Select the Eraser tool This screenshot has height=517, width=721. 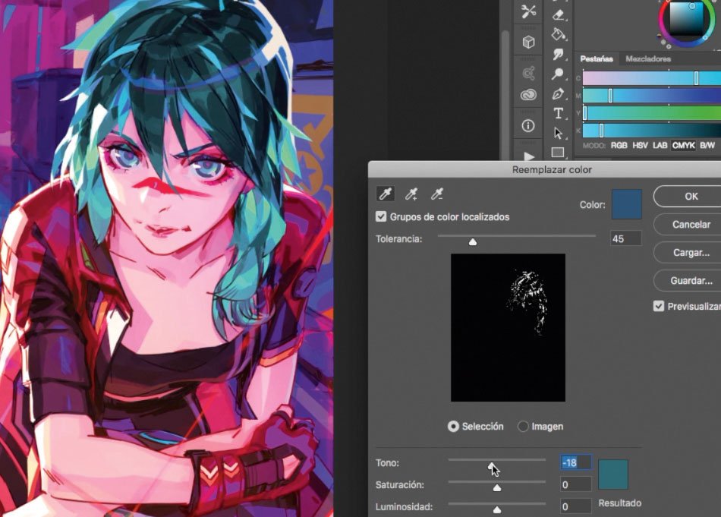point(559,14)
